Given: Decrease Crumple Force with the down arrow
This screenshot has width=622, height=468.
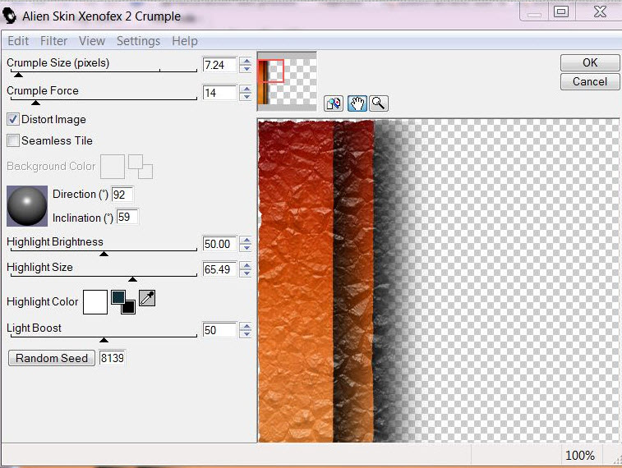Looking at the screenshot, I should 246,96.
